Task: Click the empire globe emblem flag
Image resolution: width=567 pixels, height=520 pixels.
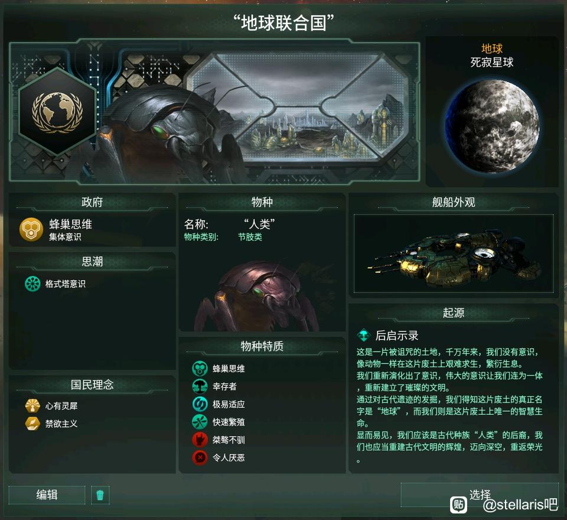Action: point(57,112)
